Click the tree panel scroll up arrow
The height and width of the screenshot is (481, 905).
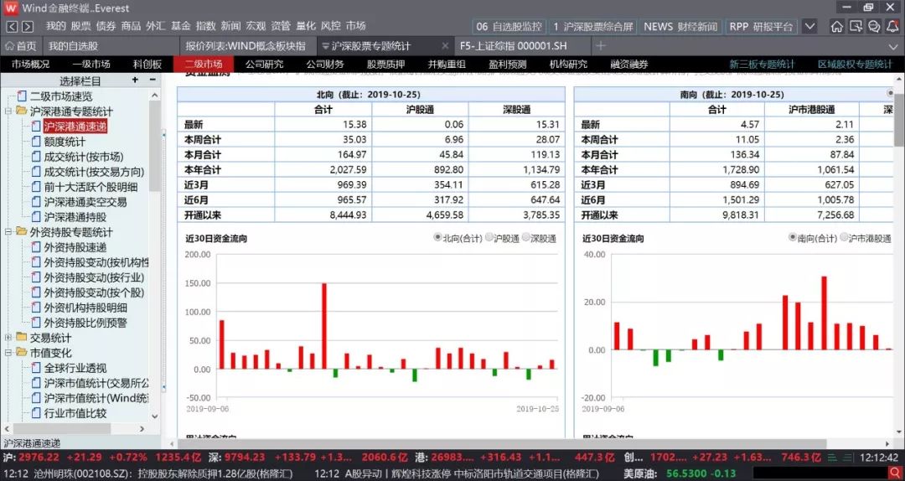154,96
